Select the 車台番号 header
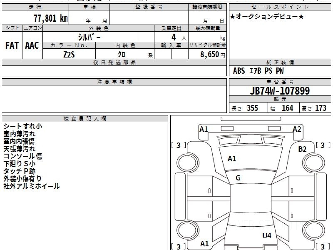Screen dimensions: 333x250 (x=280, y=82)
